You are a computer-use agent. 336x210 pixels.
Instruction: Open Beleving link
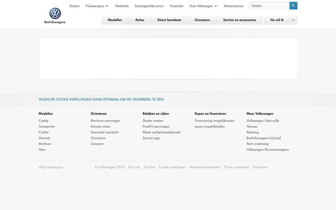[x=253, y=132]
